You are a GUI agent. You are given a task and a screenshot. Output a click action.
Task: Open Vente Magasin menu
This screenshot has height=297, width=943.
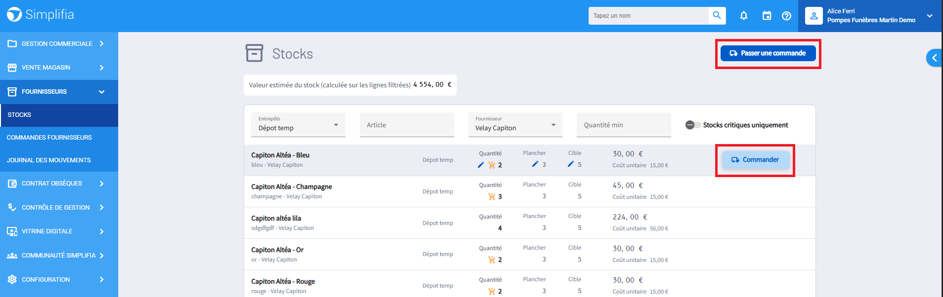[59, 68]
